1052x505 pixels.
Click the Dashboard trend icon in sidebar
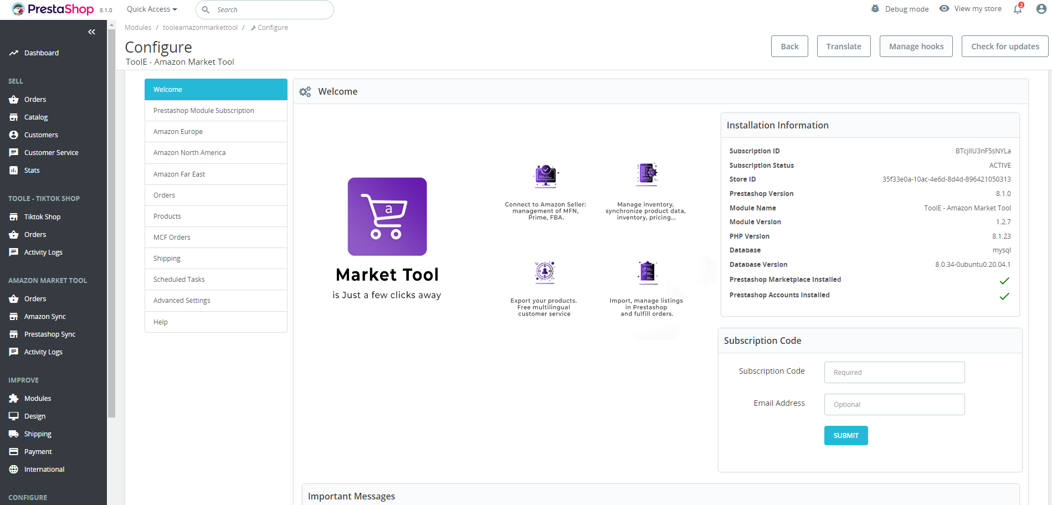tap(14, 53)
